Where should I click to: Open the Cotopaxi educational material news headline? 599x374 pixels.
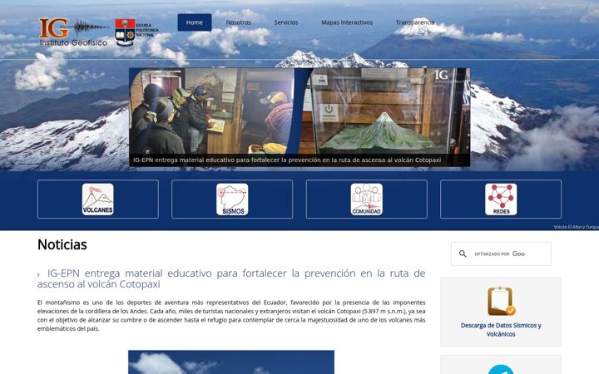coord(231,278)
